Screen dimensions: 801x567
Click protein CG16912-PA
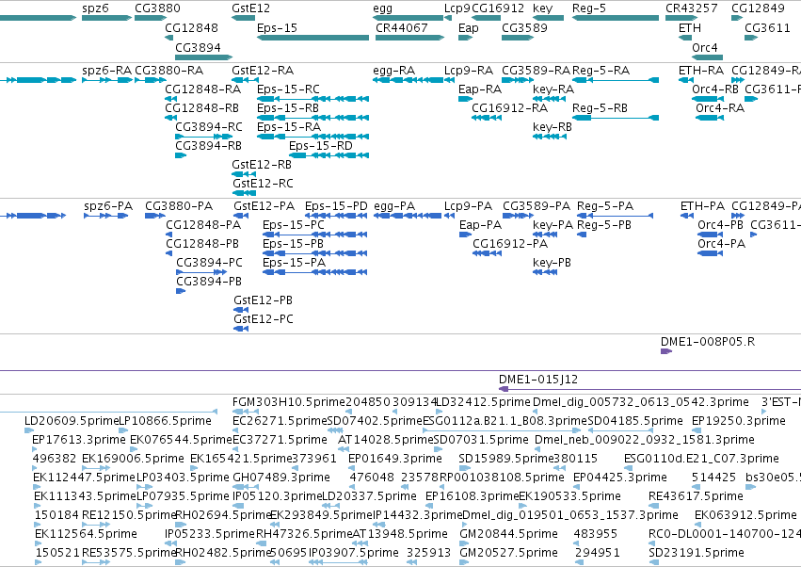pos(487,253)
